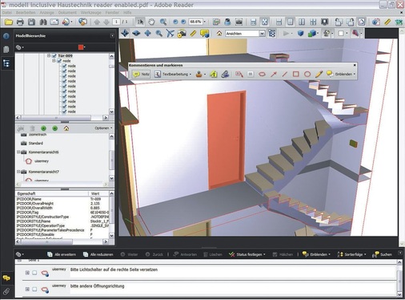Select the Arrow markup tool
Image resolution: width=405 pixels, height=300 pixels.
pos(274,74)
